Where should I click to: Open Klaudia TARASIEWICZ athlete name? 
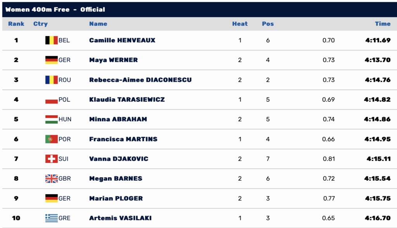coord(127,100)
